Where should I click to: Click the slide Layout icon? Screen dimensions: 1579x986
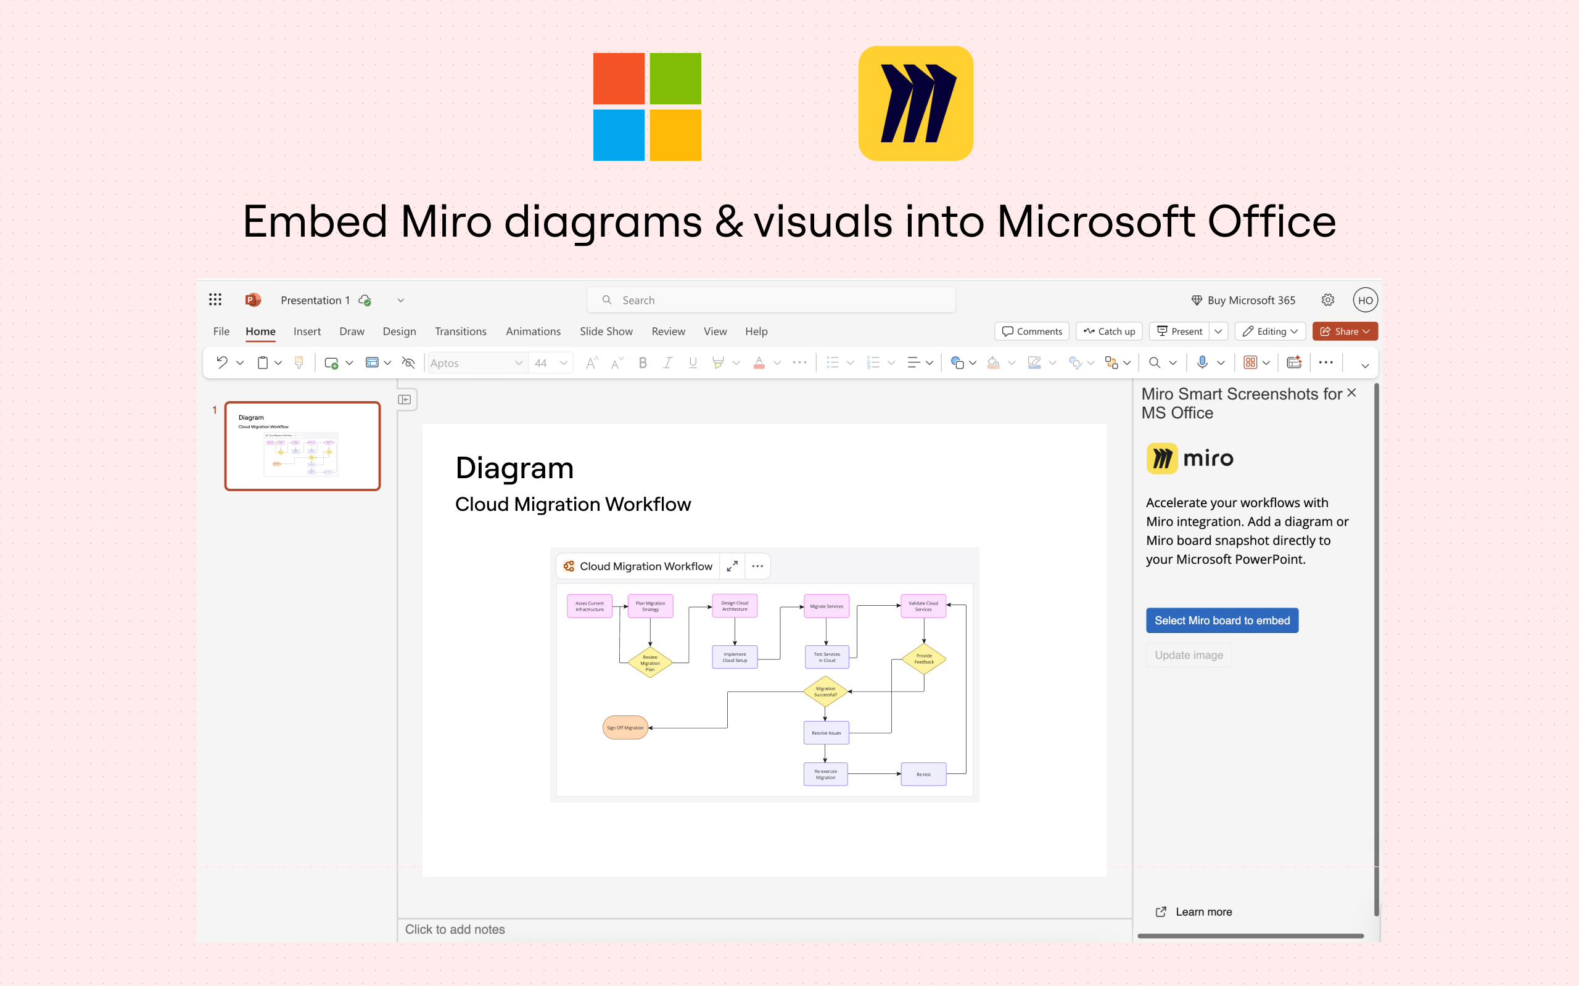pos(372,362)
